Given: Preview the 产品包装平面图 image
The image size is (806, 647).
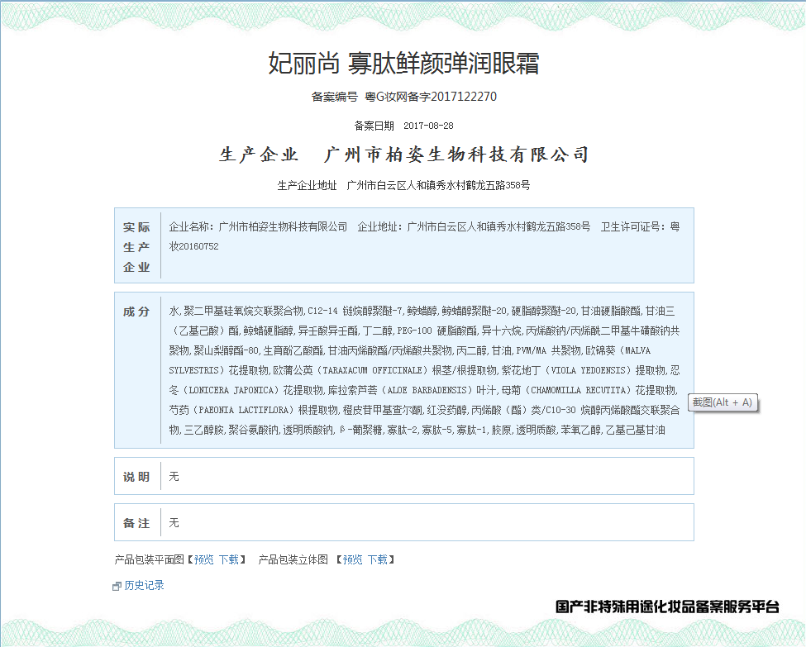Looking at the screenshot, I should pyautogui.click(x=203, y=559).
